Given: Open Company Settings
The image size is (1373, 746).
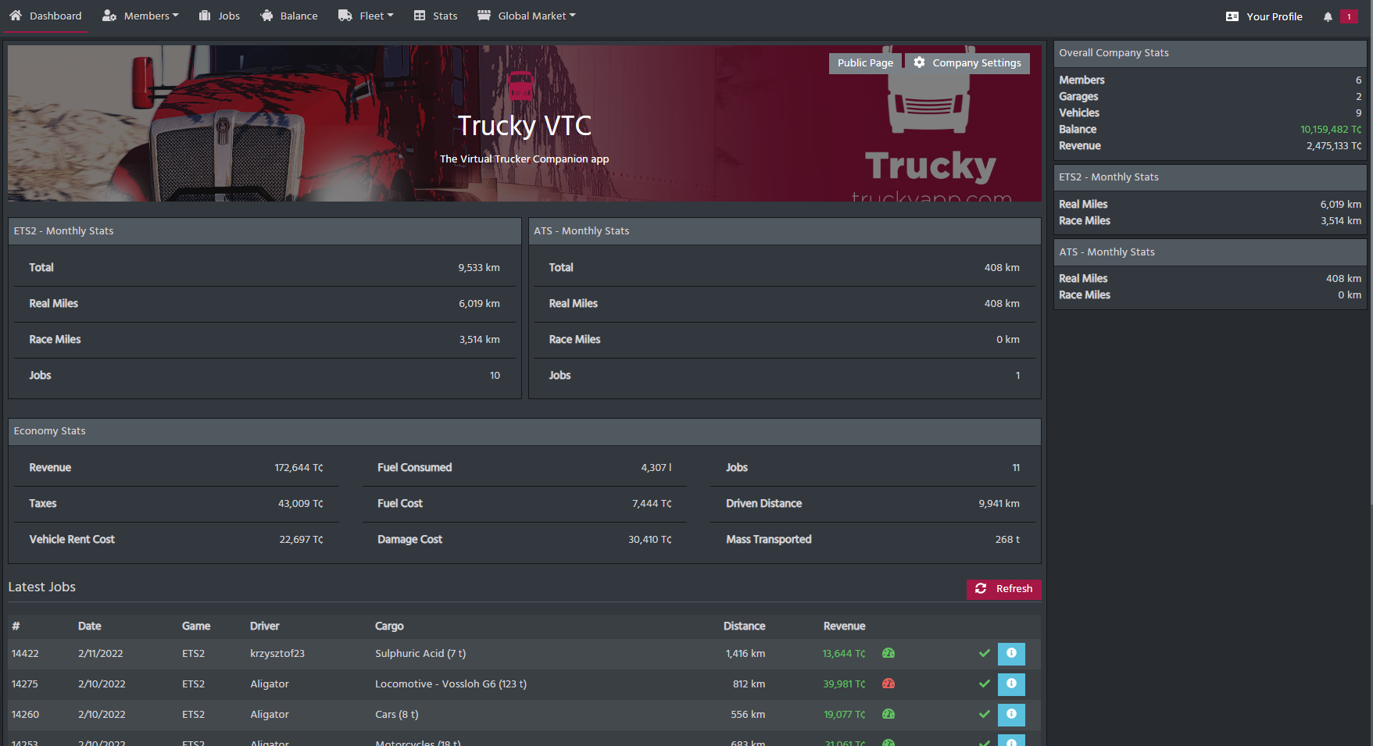Looking at the screenshot, I should pyautogui.click(x=967, y=63).
